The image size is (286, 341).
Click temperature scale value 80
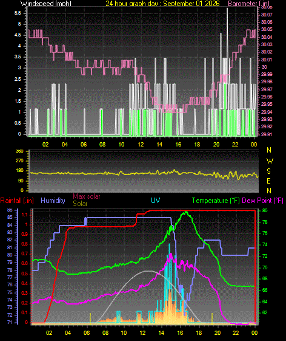(x=265, y=210)
